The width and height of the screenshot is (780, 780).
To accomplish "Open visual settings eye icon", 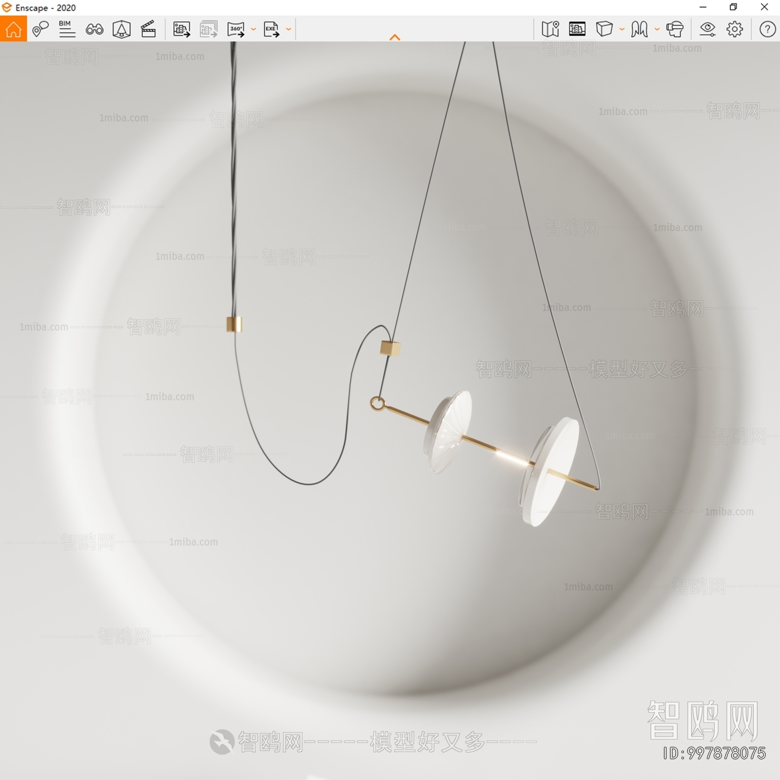I will pos(707,29).
